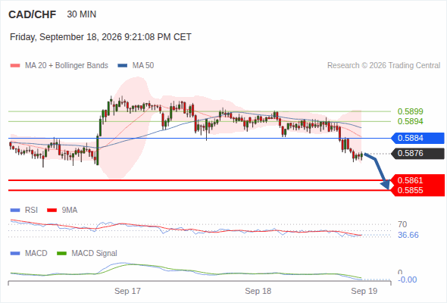Click the MACD value -0.00
The height and width of the screenshot is (303, 447).
click(408, 280)
